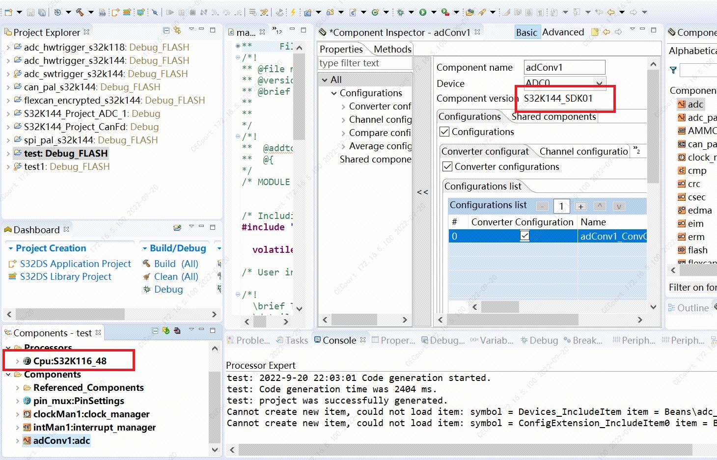Image resolution: width=717 pixels, height=460 pixels.
Task: Switch to the Advanced tab in Component Inspector
Action: 563,32
